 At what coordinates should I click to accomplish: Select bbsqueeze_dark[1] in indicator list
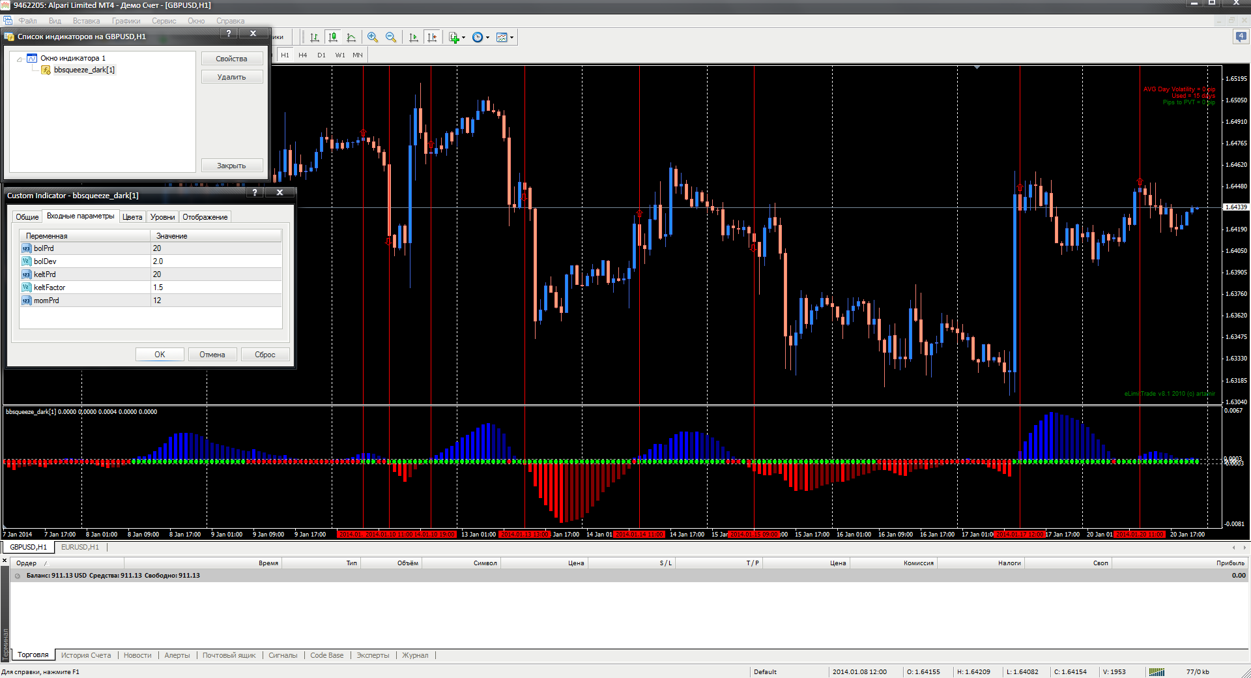pos(84,70)
